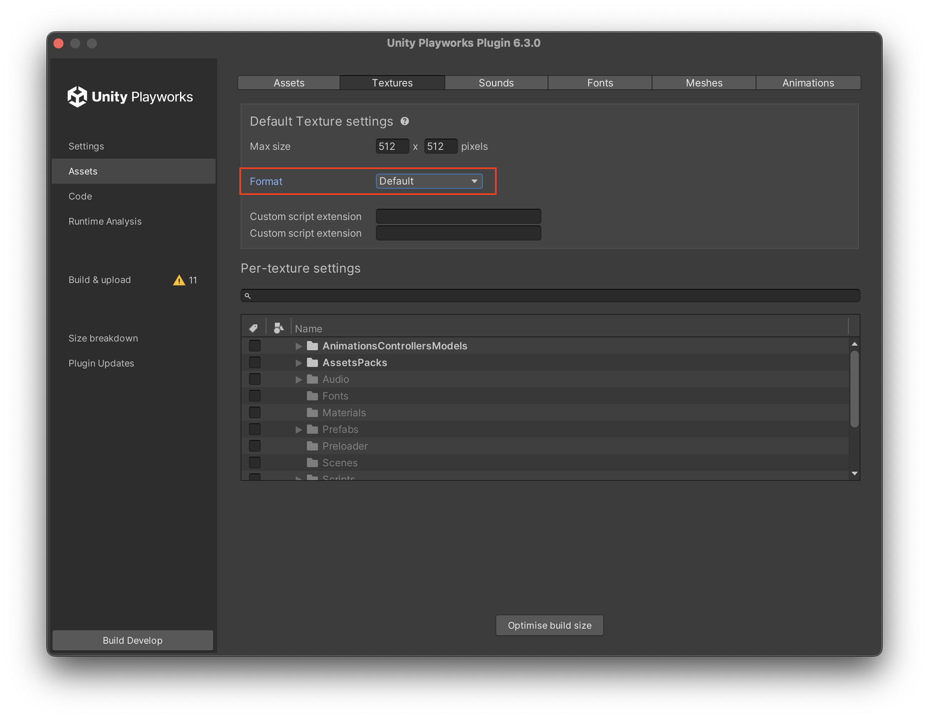
Task: Switch to the Textures tab
Action: click(x=392, y=83)
